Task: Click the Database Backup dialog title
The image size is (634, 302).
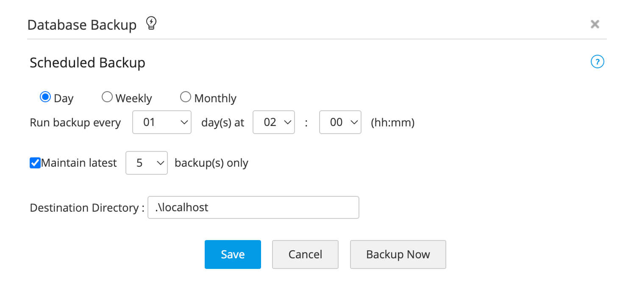Action: pos(82,25)
